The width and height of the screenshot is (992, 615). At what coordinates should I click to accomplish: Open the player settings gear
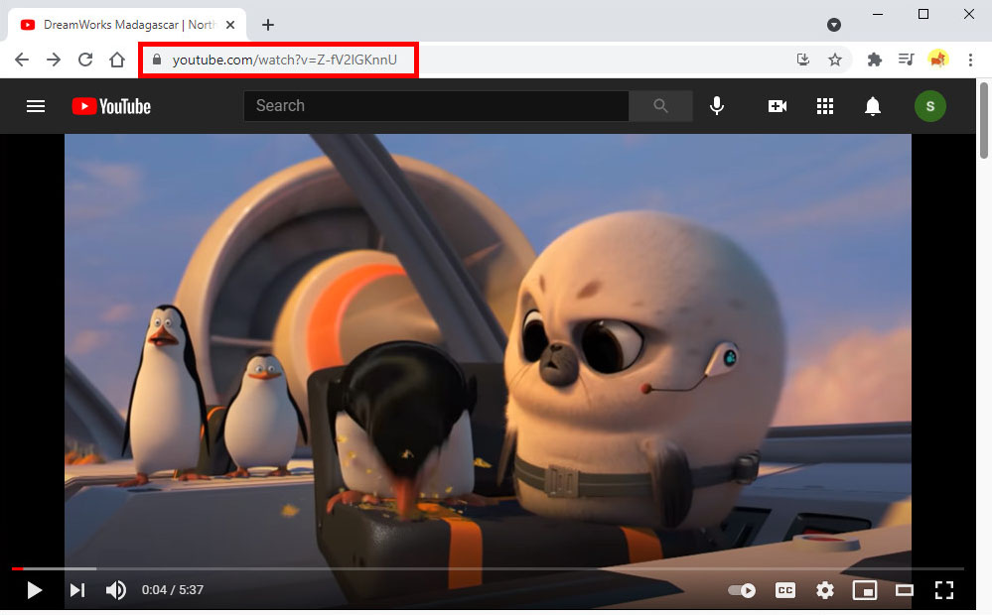pyautogui.click(x=825, y=590)
